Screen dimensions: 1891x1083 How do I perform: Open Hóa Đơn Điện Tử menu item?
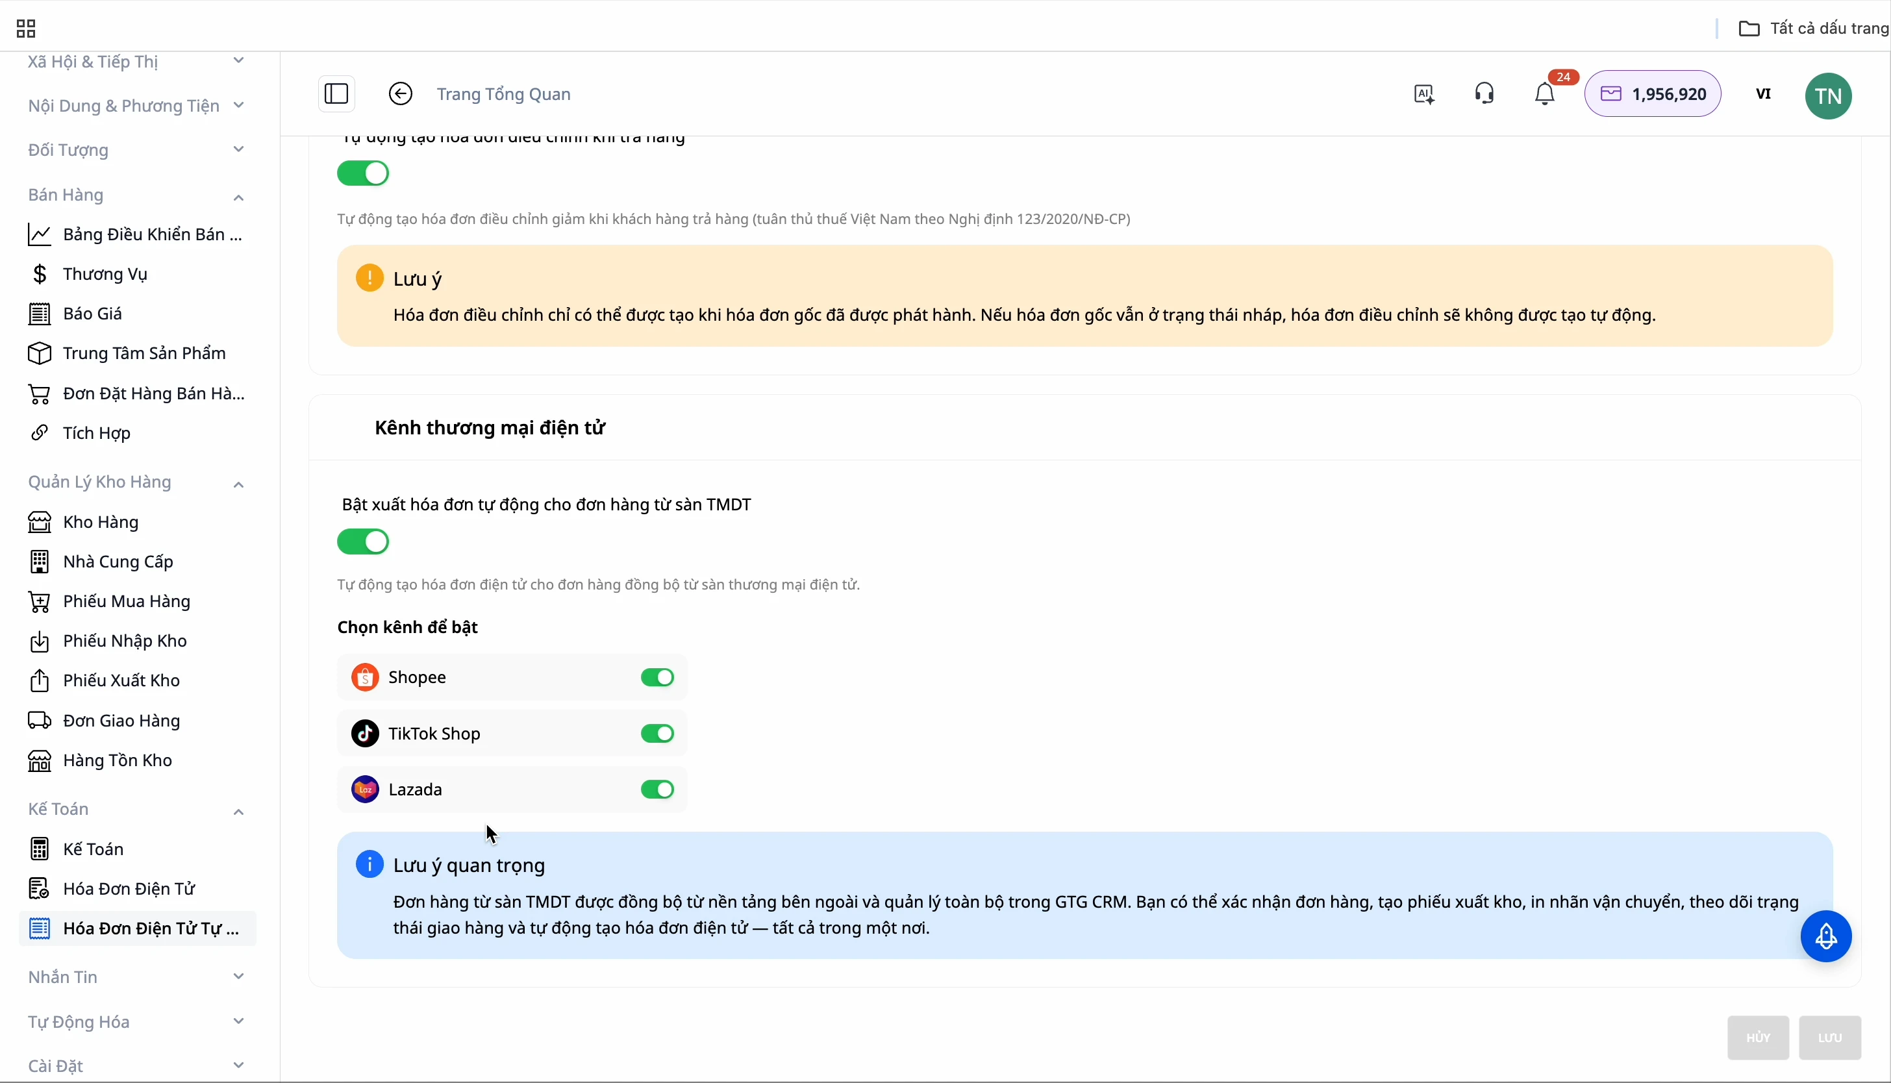point(129,889)
